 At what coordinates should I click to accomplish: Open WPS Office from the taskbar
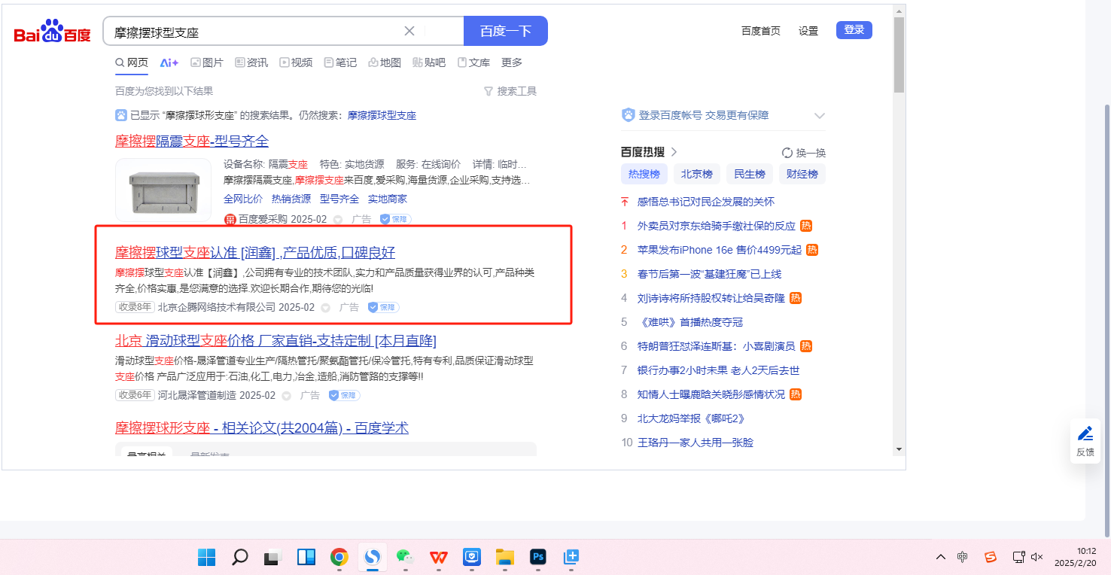coord(439,557)
